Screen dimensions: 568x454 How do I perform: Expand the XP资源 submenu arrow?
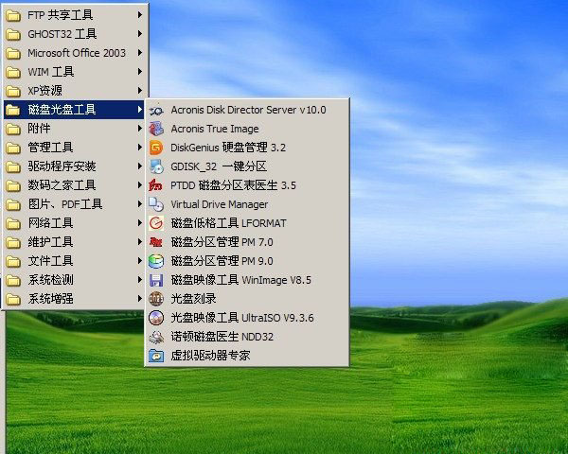[x=140, y=91]
